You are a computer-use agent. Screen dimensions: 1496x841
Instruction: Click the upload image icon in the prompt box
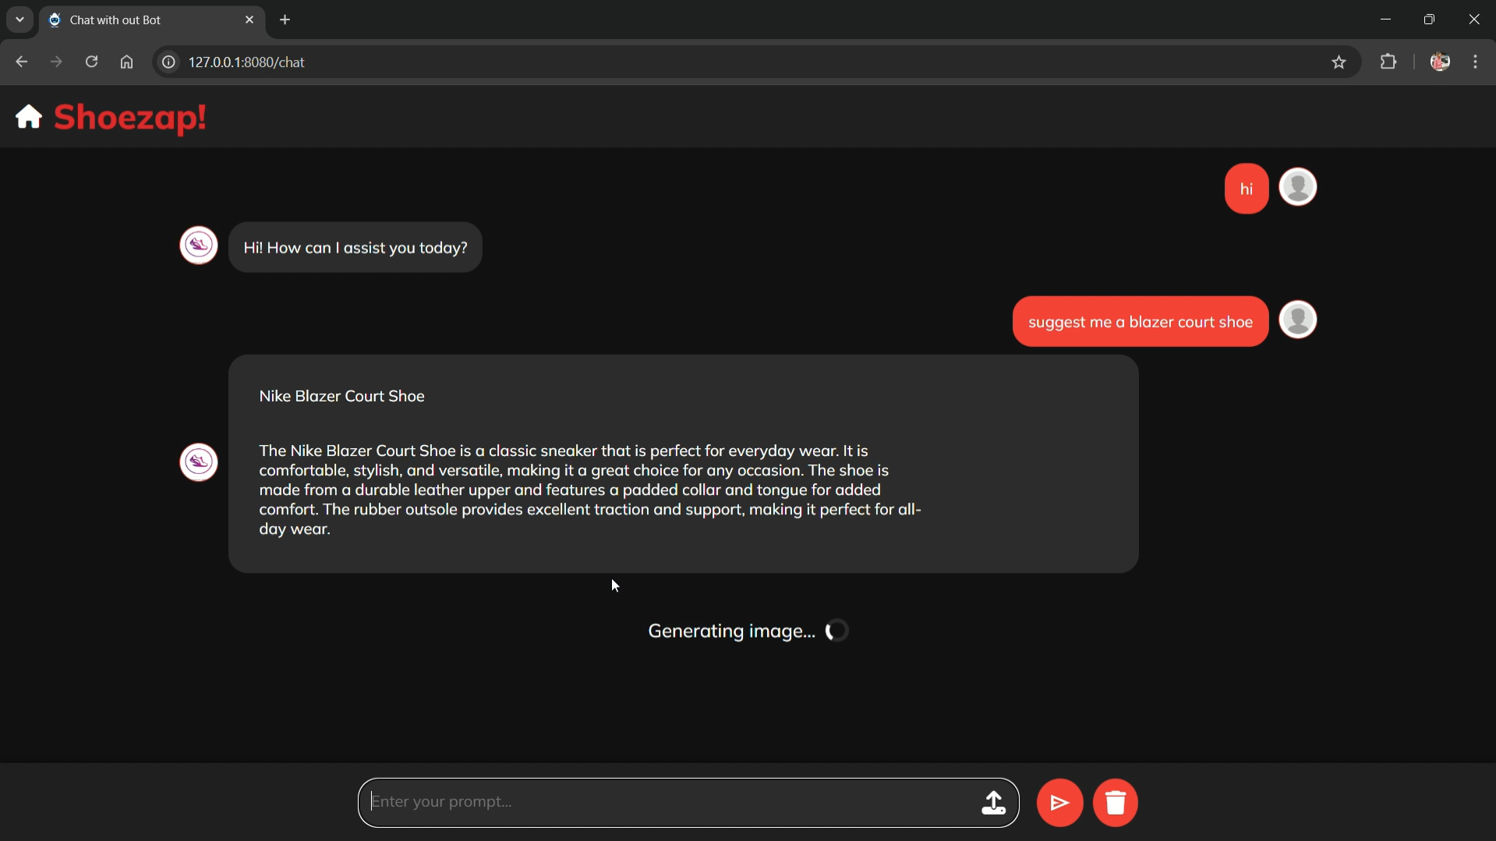(x=993, y=803)
